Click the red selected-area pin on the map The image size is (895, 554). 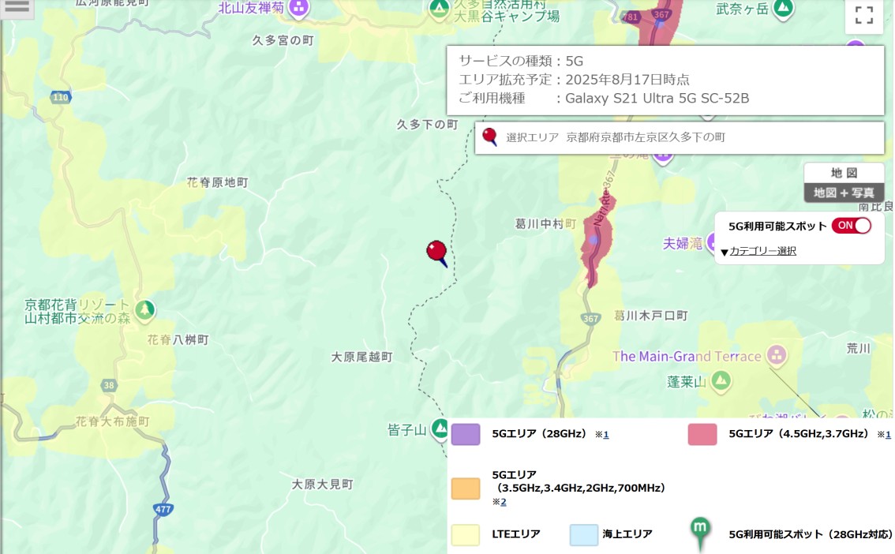[437, 253]
